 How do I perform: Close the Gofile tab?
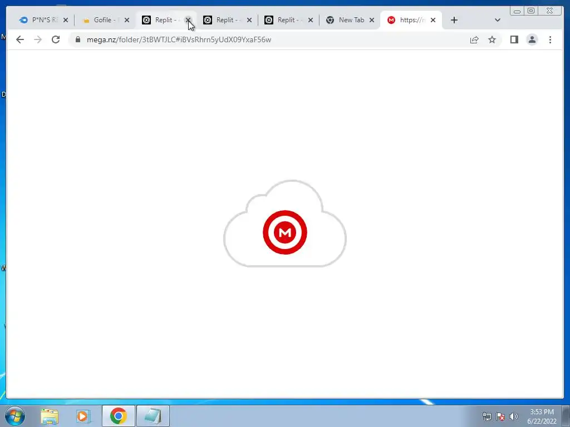coord(127,21)
